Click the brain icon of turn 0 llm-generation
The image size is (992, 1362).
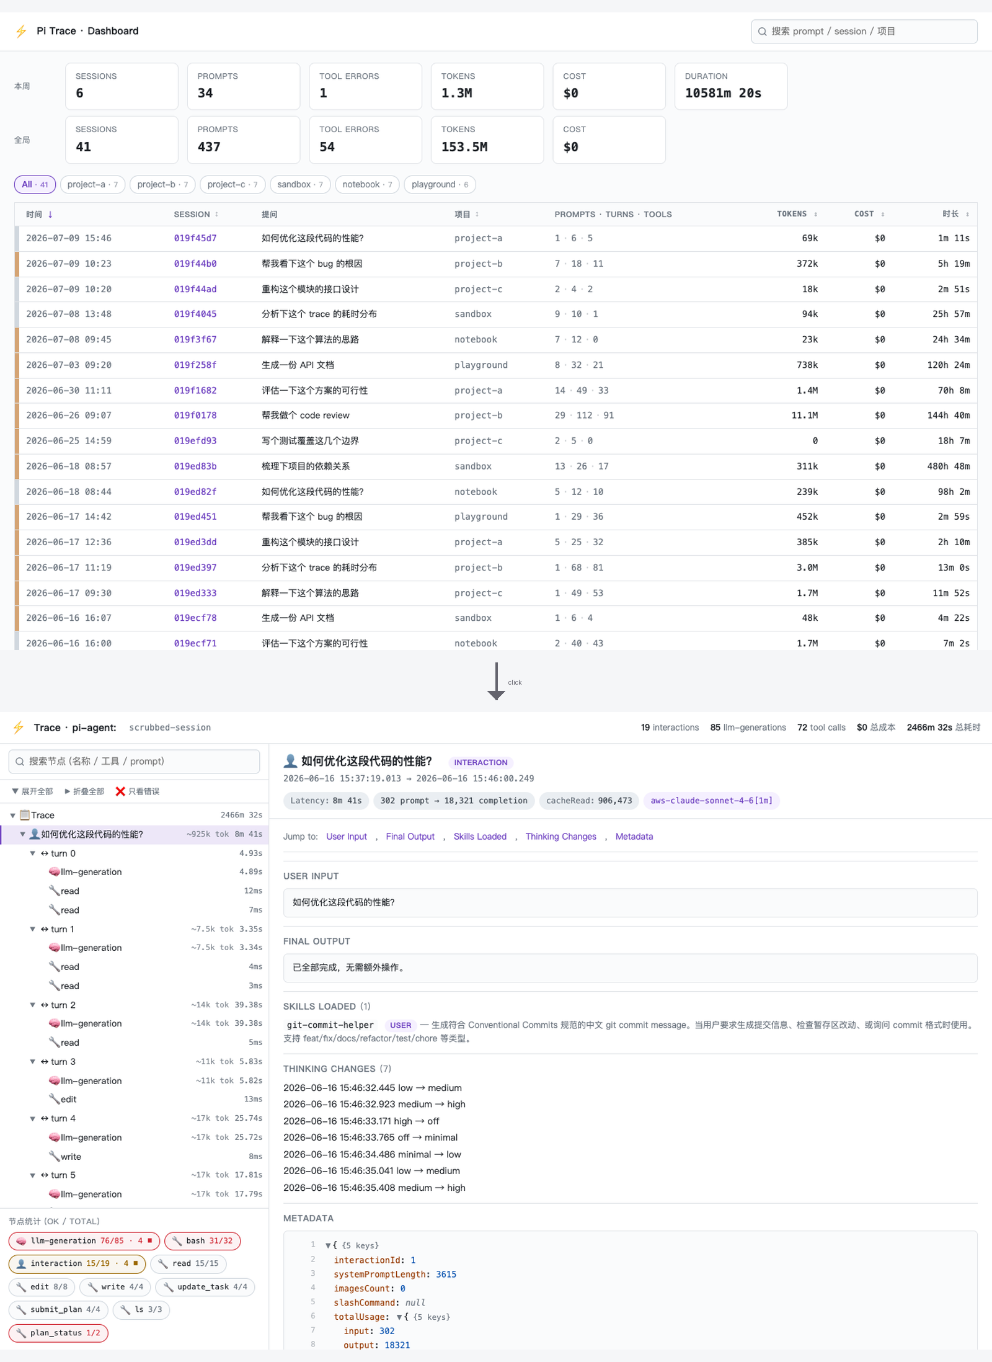point(55,872)
